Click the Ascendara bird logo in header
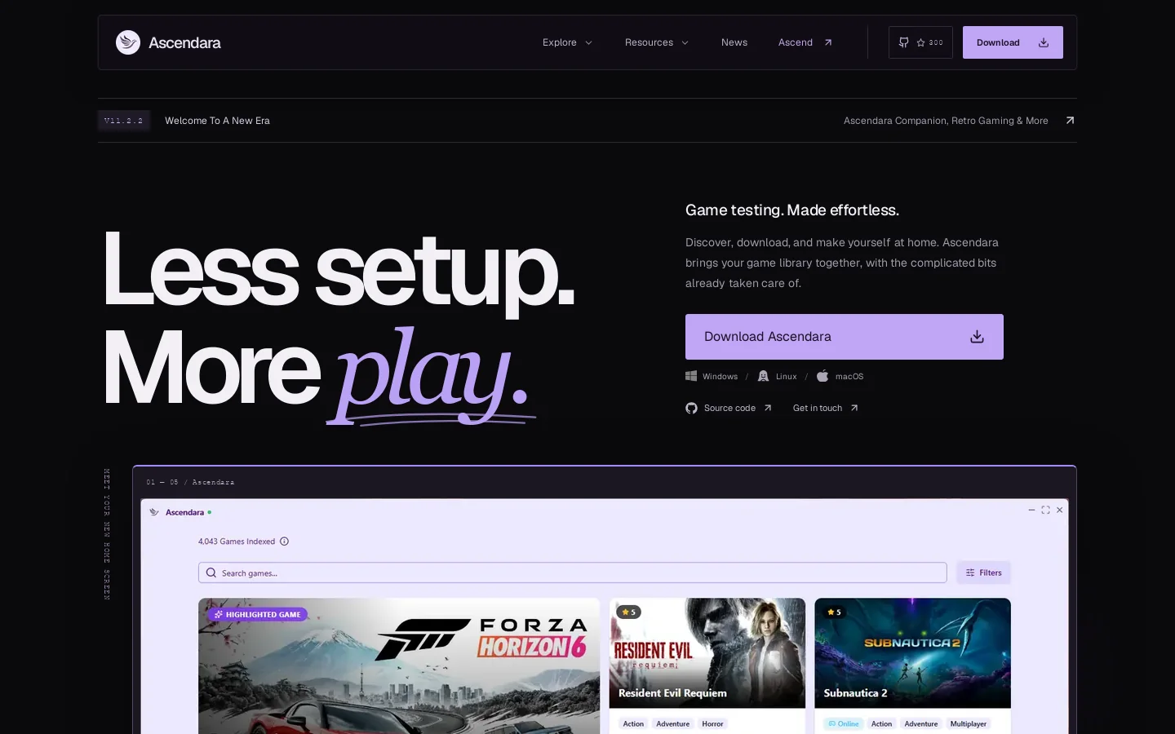 click(128, 42)
